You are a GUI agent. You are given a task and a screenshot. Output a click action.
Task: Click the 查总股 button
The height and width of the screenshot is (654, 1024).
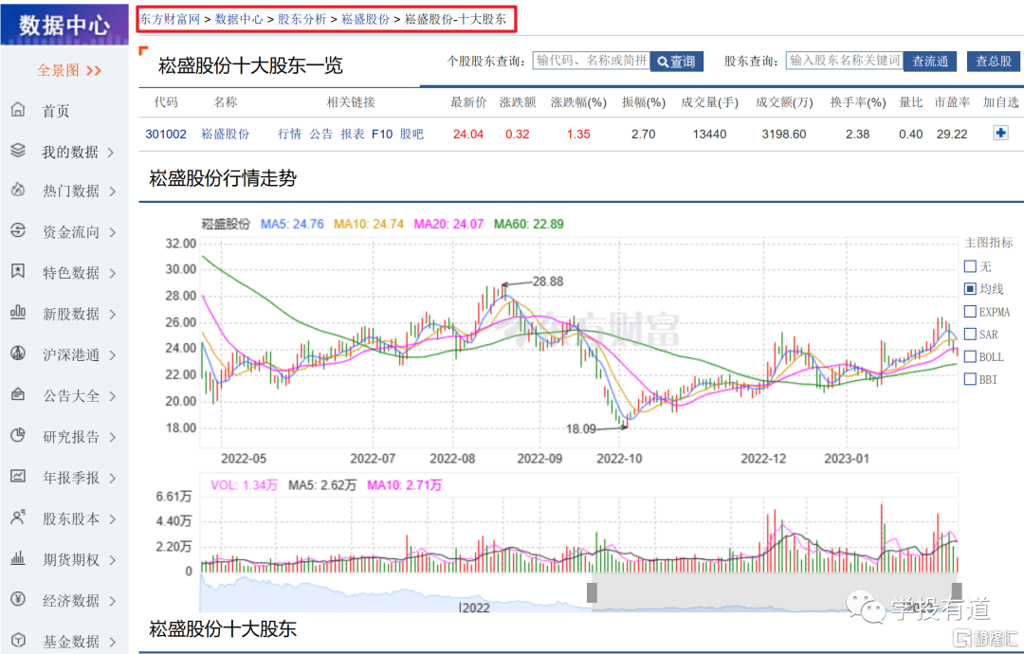click(x=994, y=62)
